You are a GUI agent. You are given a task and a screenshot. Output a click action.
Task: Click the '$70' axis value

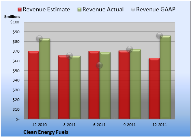point(16,51)
